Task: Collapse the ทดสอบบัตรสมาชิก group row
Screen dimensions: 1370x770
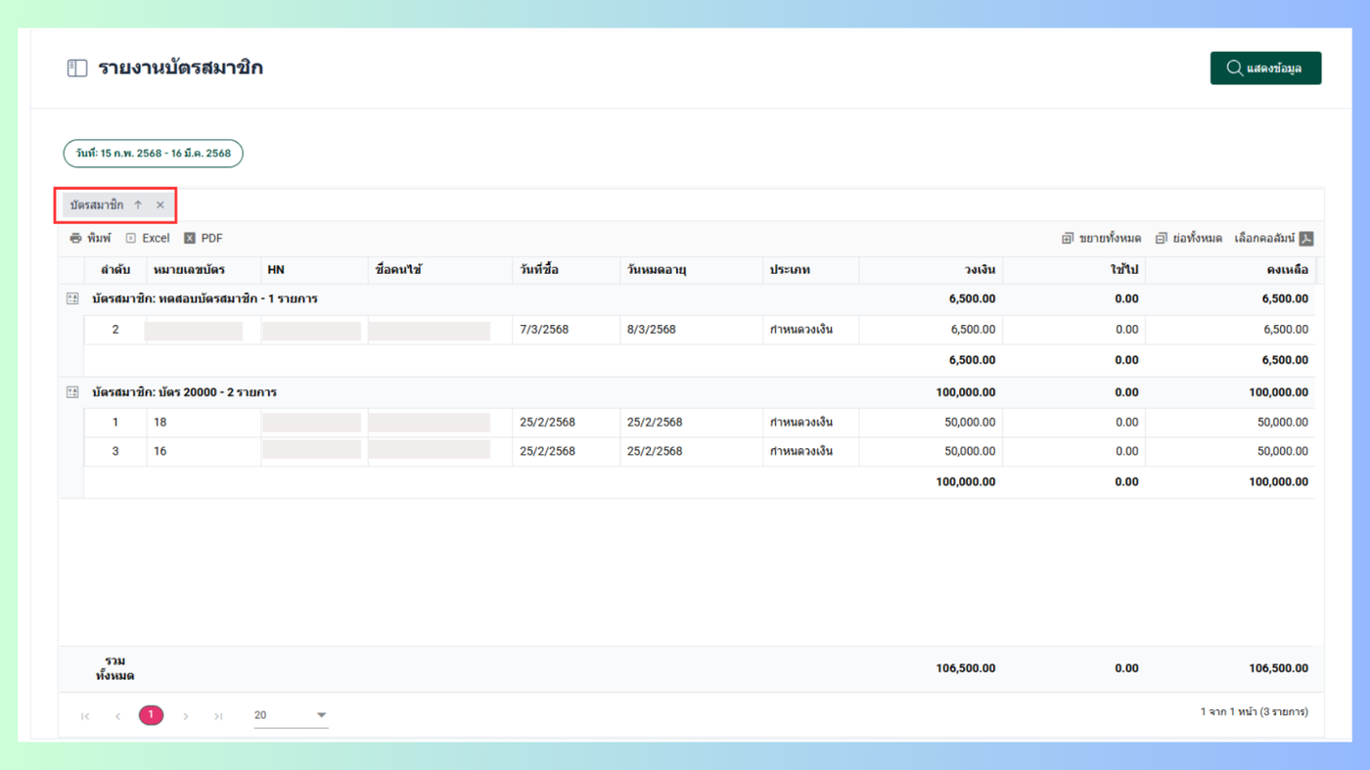Action: pyautogui.click(x=72, y=298)
